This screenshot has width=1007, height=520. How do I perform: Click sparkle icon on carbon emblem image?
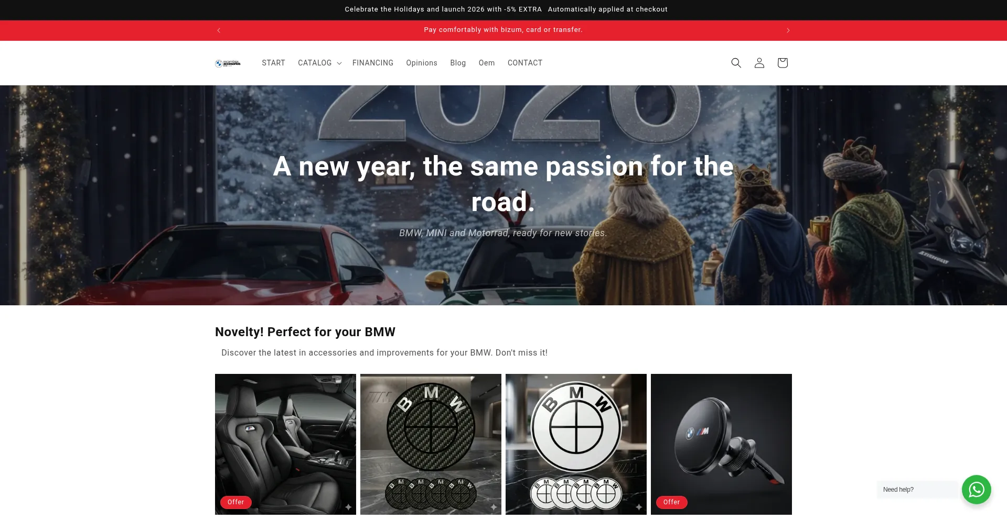click(x=494, y=507)
